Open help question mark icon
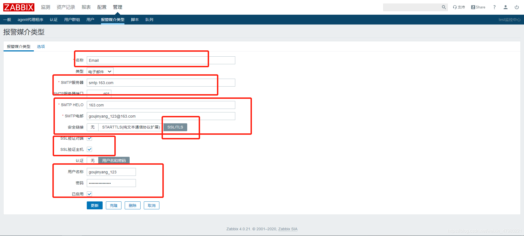Screen dimensions: 524x236 494,7
